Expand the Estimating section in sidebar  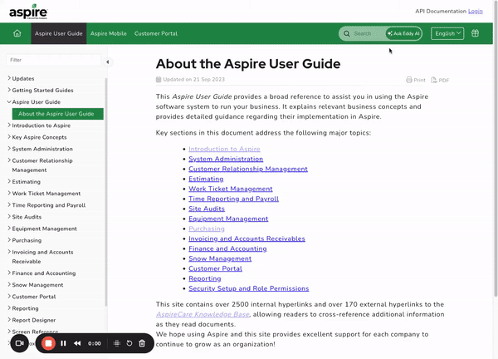click(9, 181)
